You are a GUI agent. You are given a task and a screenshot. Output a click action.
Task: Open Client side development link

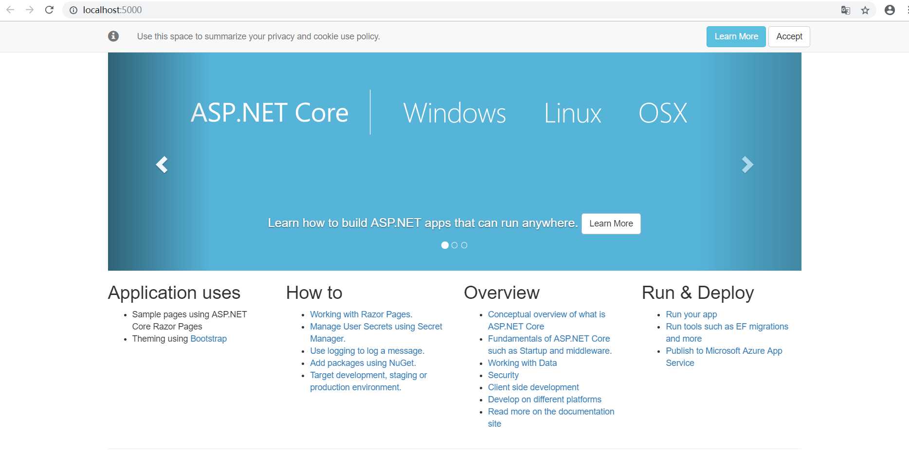(x=533, y=387)
